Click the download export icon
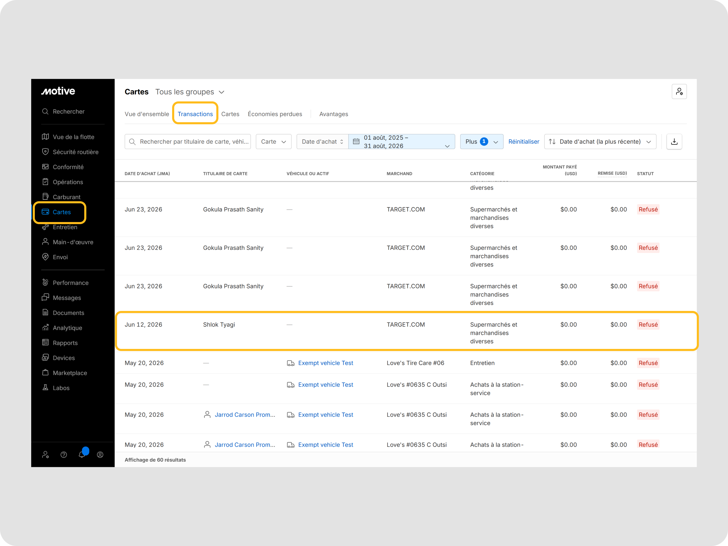Viewport: 728px width, 546px height. pyautogui.click(x=674, y=141)
